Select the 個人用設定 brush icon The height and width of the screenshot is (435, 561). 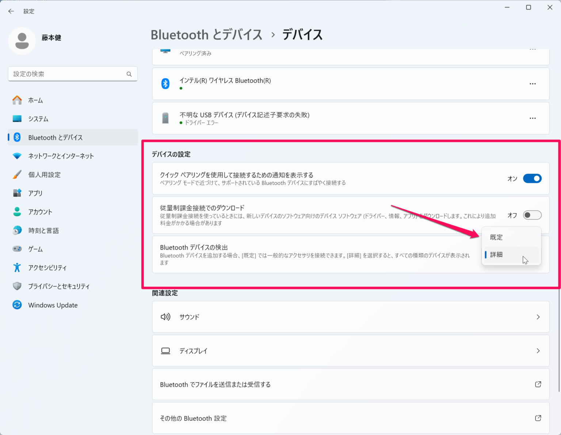click(17, 174)
